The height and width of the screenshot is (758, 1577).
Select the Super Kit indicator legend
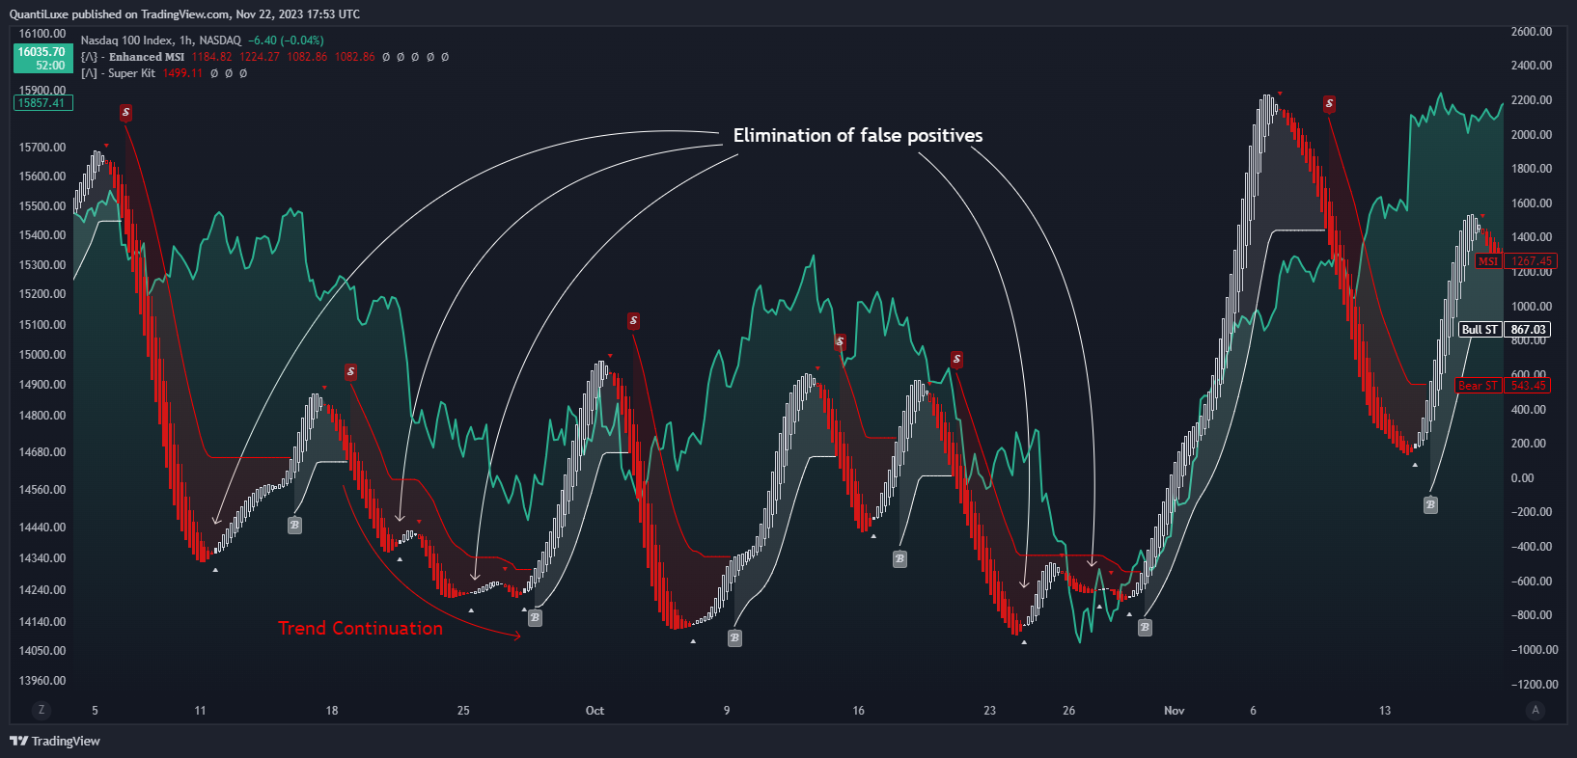tap(119, 73)
